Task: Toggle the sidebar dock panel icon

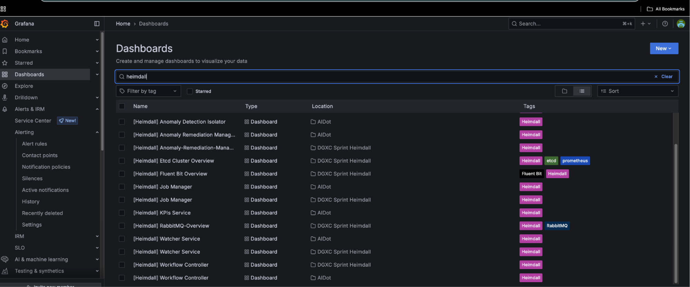Action: 97,24
